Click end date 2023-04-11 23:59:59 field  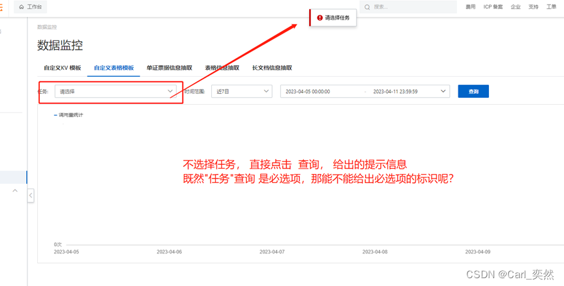395,92
